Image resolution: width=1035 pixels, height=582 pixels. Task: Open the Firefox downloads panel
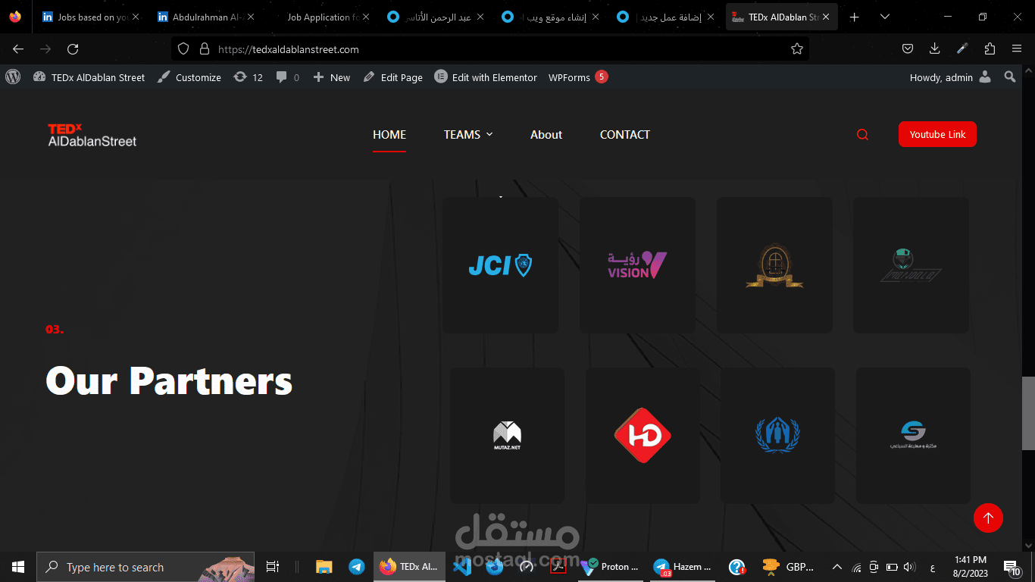pos(934,49)
